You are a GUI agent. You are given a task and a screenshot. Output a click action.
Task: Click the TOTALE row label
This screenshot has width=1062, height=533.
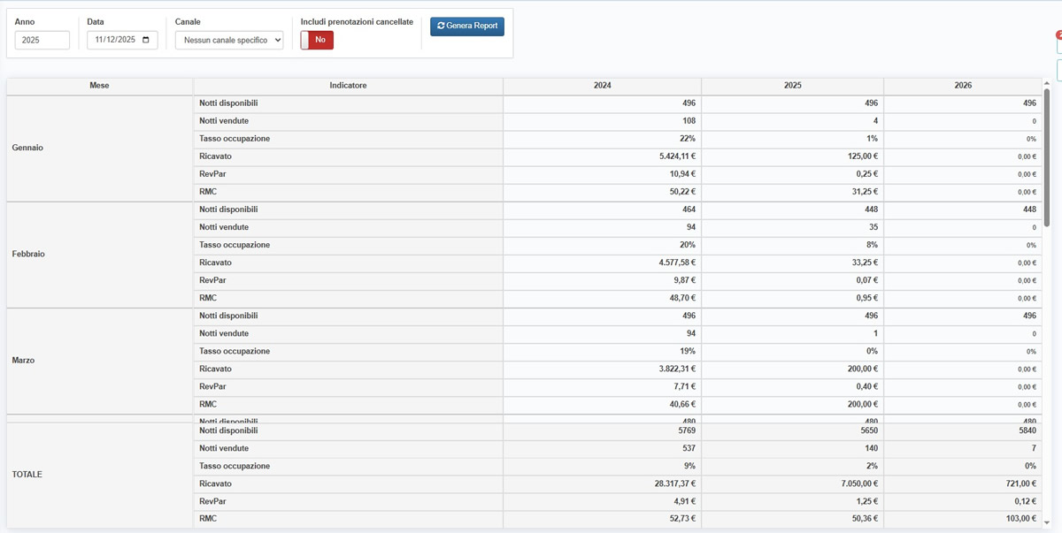click(x=27, y=475)
